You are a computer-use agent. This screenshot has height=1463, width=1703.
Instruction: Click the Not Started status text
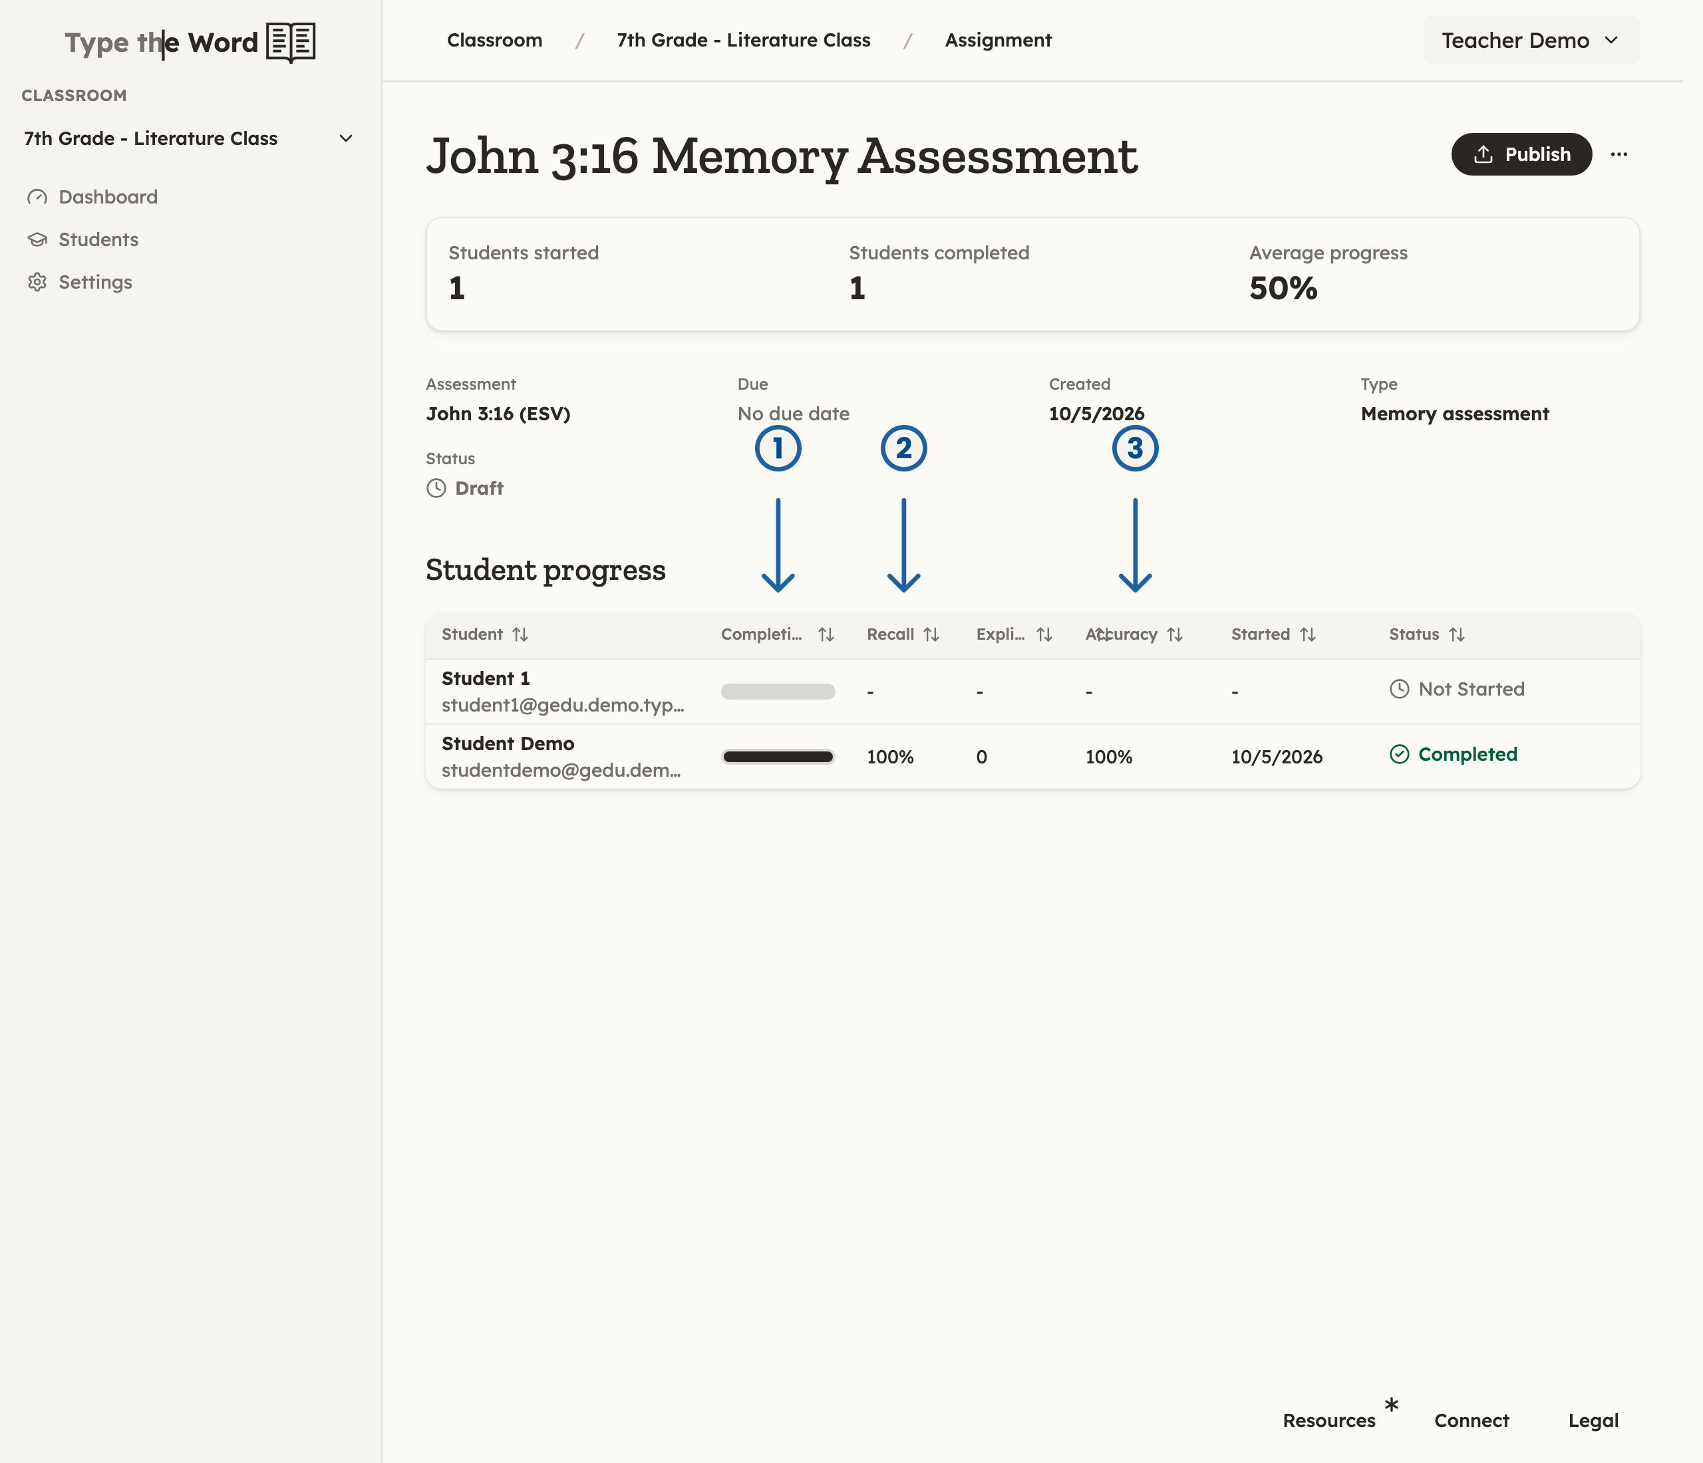pyautogui.click(x=1471, y=689)
